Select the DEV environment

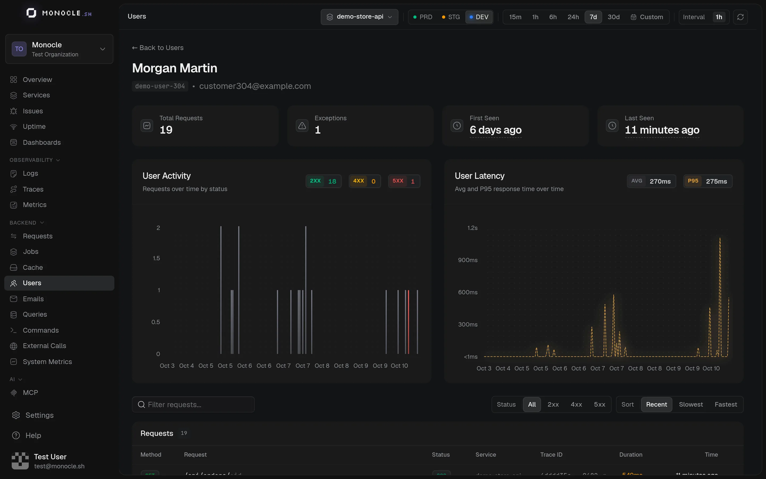479,17
